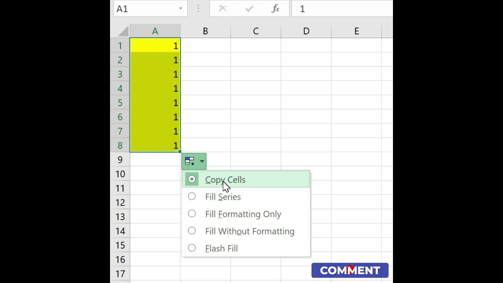The height and width of the screenshot is (283, 503).
Task: Click the yellow highlighted cell A1
Action: 155,46
